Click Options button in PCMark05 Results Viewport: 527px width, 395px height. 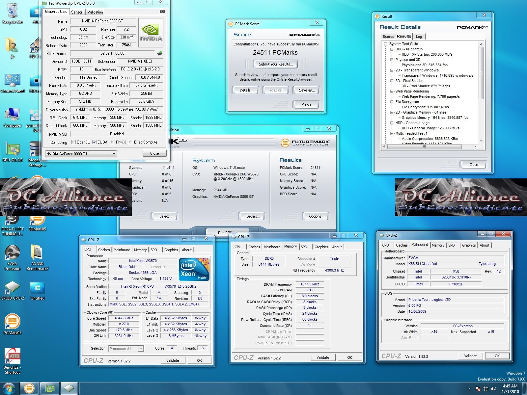(317, 216)
